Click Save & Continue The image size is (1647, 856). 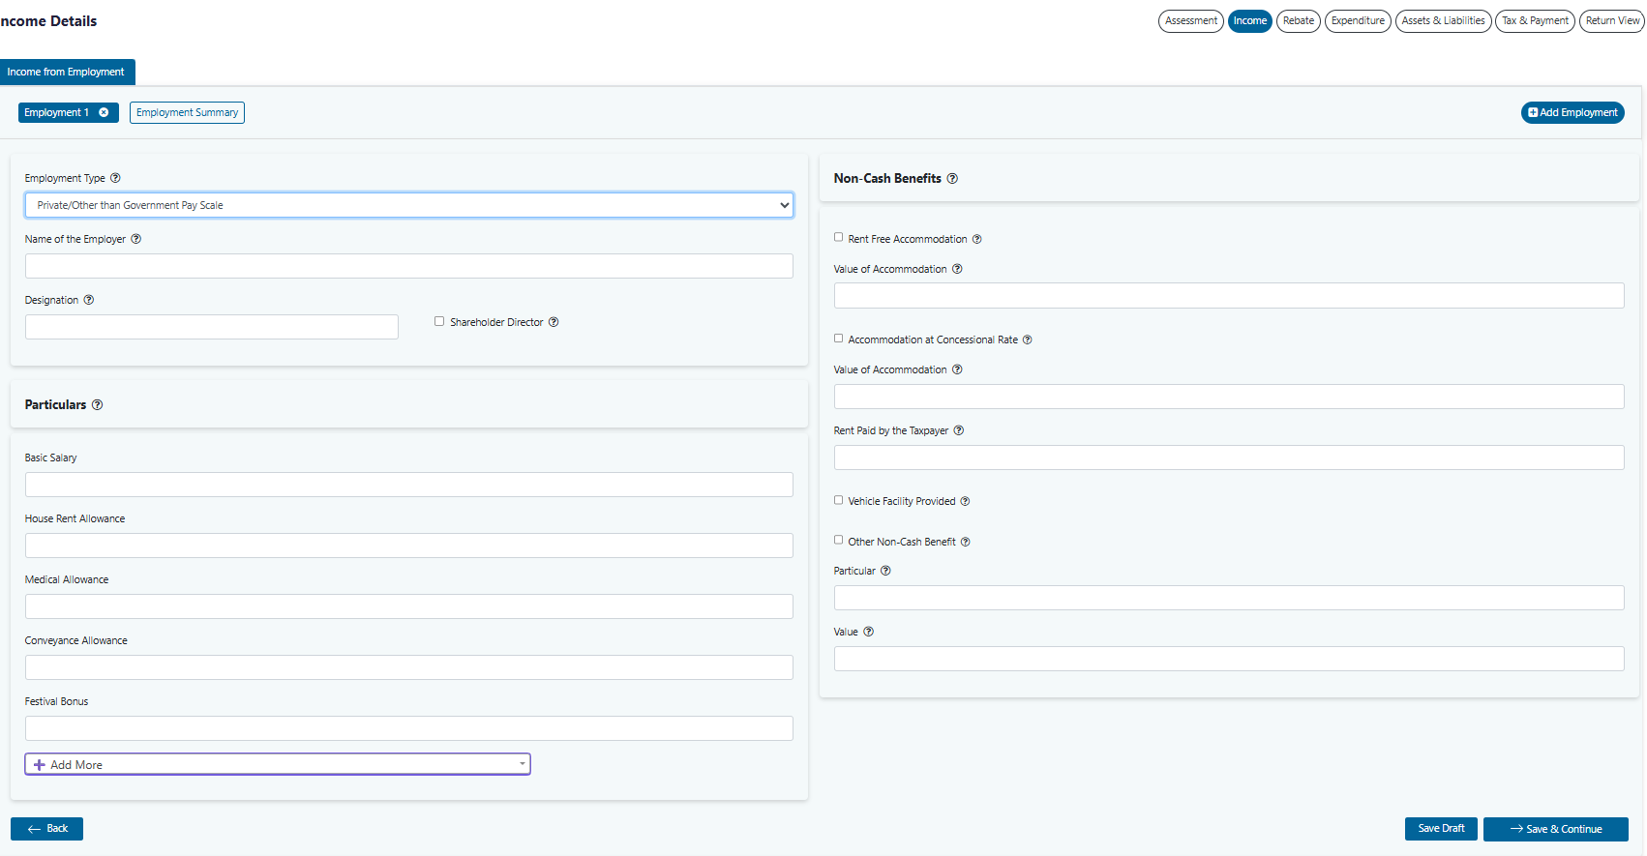tap(1555, 829)
